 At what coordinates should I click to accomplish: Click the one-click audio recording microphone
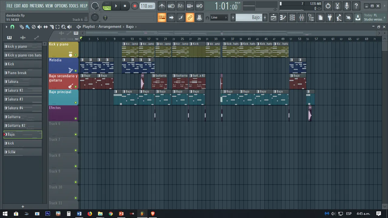pyautogui.click(x=347, y=6)
